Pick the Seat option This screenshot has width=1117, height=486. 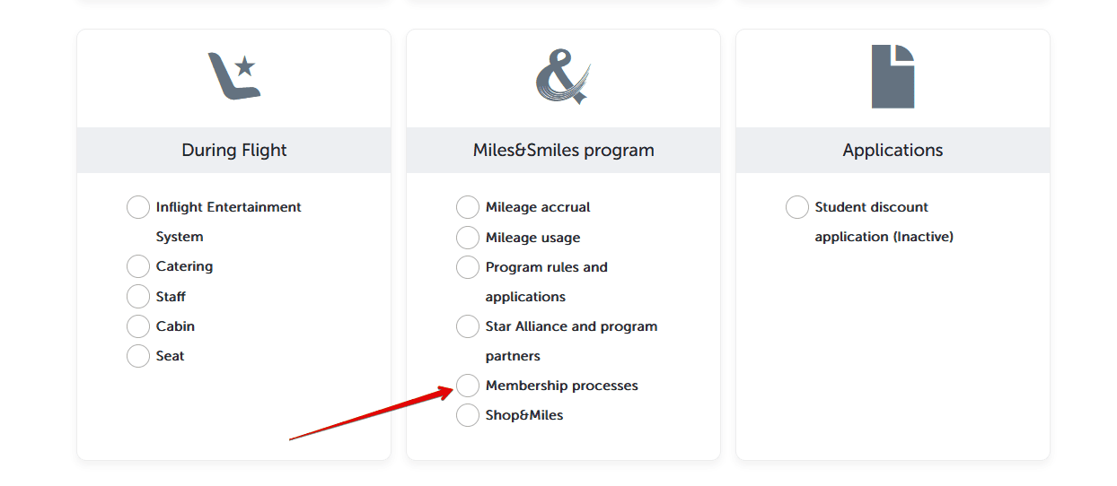tap(138, 356)
